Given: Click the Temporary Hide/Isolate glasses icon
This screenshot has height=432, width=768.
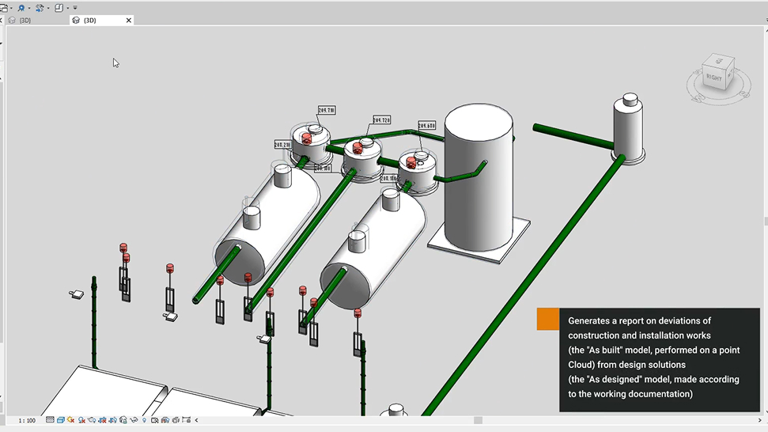Looking at the screenshot, I should [x=134, y=420].
